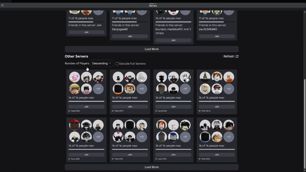Image resolution: width=306 pixels, height=172 pixels.
Task: Open the Descending sort order dropdown
Action: point(102,63)
